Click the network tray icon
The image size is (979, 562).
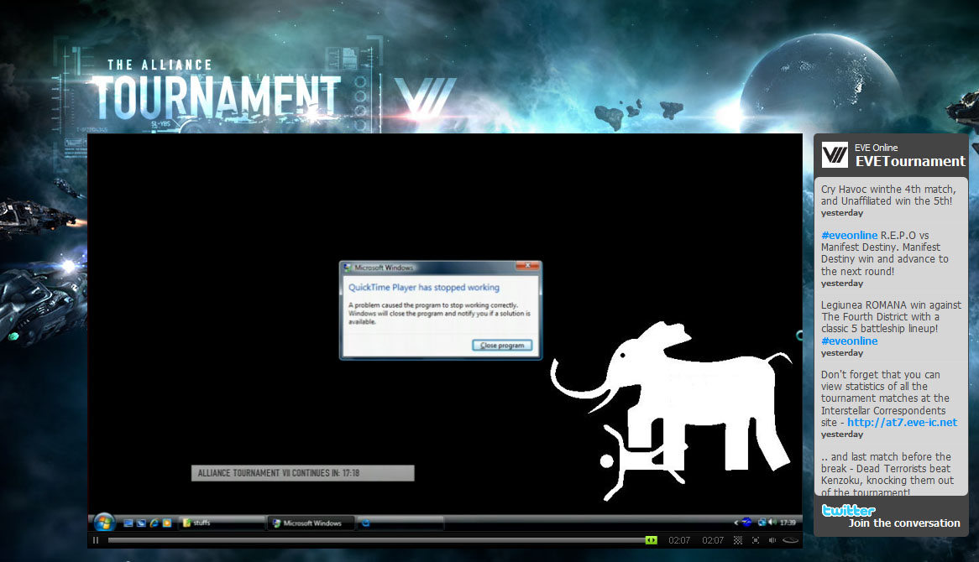(x=762, y=522)
